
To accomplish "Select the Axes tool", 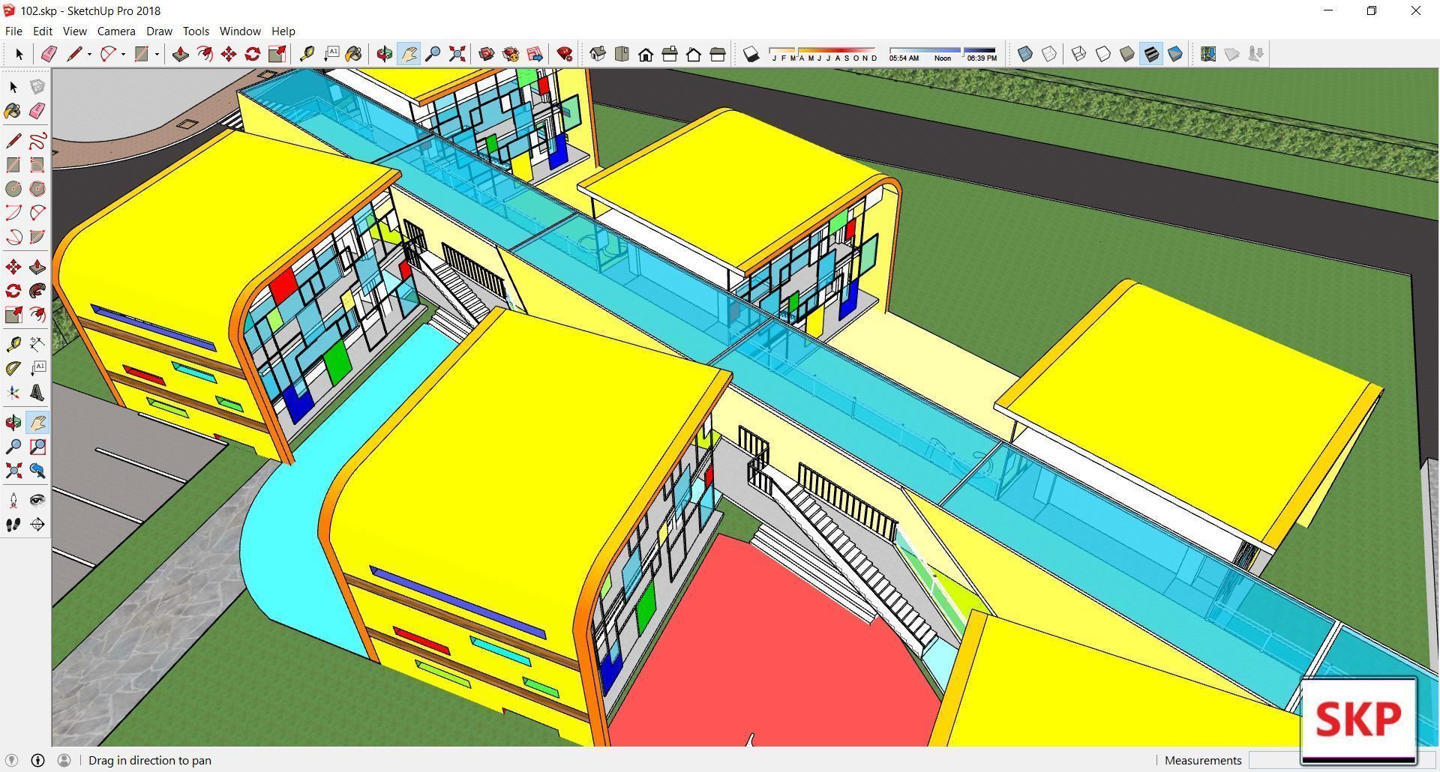I will point(13,393).
